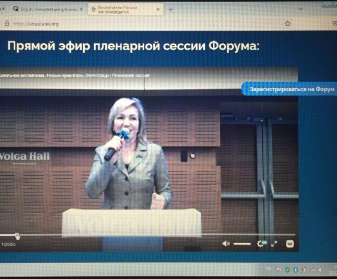Open video player quality settings gear

260,244
